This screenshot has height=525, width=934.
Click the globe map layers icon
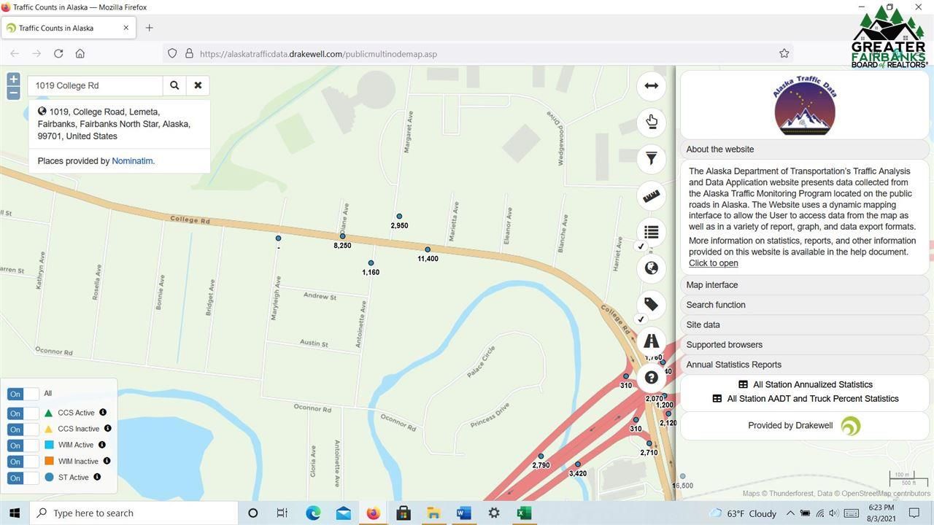652,268
